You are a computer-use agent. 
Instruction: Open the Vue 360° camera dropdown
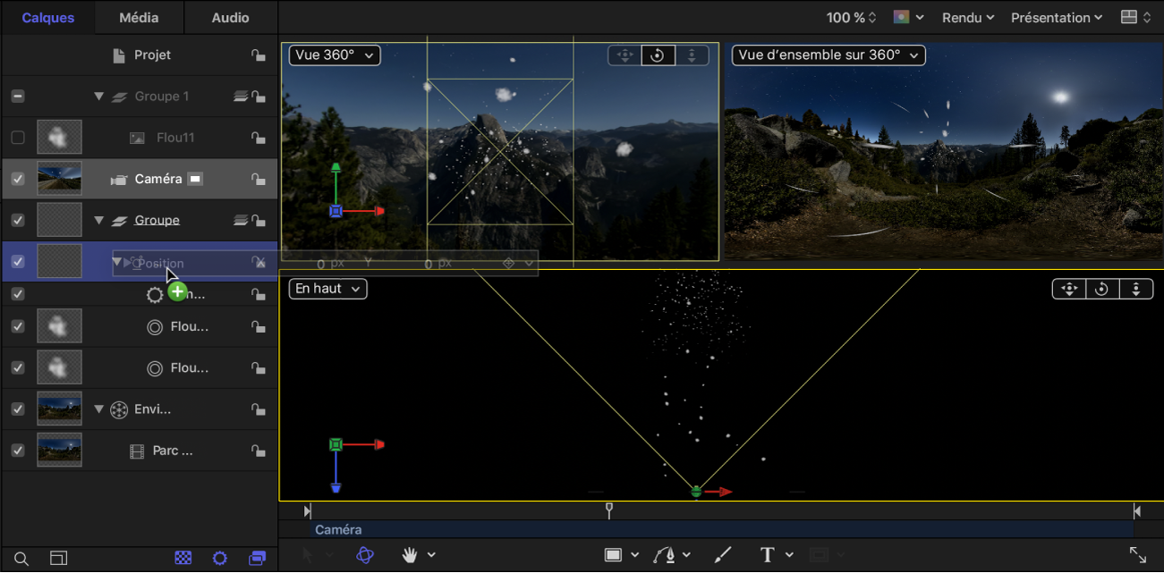pyautogui.click(x=334, y=55)
